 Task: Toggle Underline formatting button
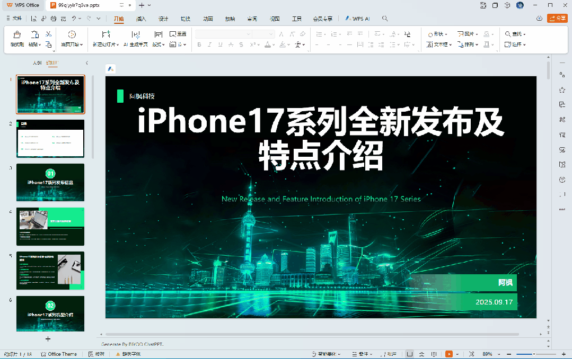221,44
